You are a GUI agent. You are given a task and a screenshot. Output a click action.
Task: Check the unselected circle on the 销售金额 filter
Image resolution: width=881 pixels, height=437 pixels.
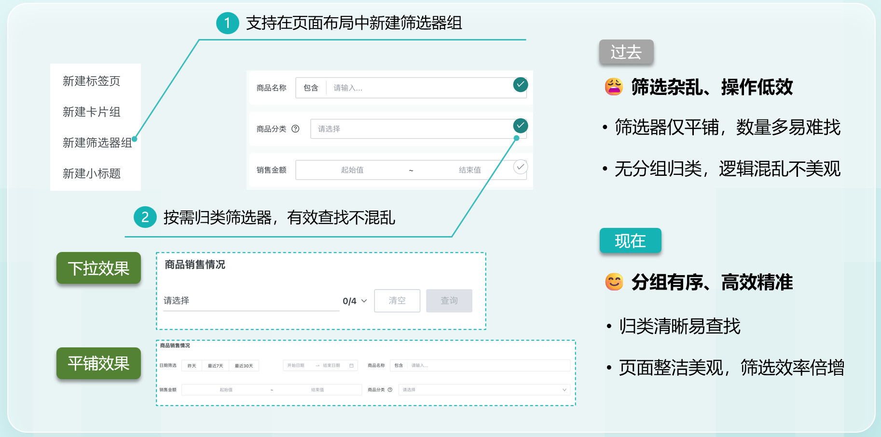pyautogui.click(x=520, y=167)
